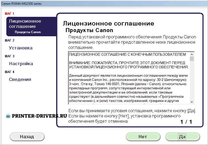The image size is (208, 145).
Task: Click the page counter 1 / 1
Action: (x=186, y=122)
